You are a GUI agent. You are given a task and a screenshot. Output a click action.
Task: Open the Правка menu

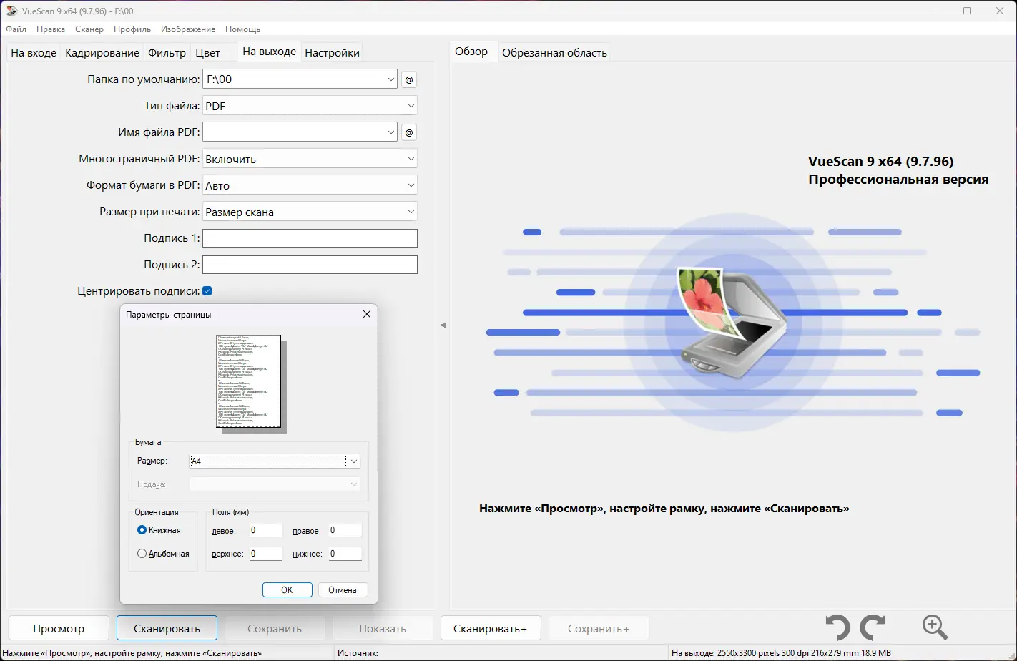pyautogui.click(x=51, y=29)
